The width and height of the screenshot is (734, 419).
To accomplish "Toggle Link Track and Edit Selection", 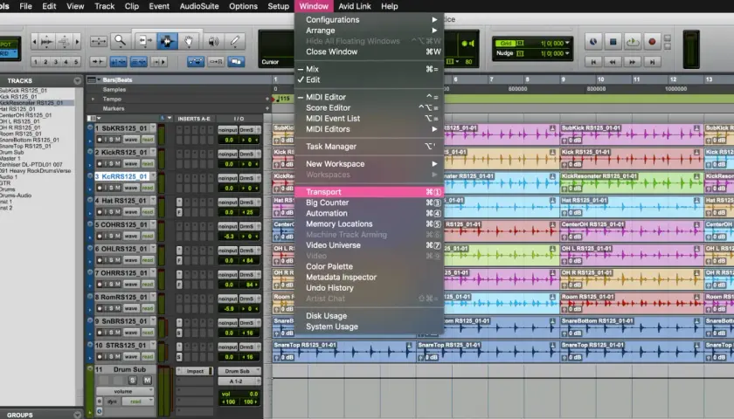I will click(x=139, y=61).
